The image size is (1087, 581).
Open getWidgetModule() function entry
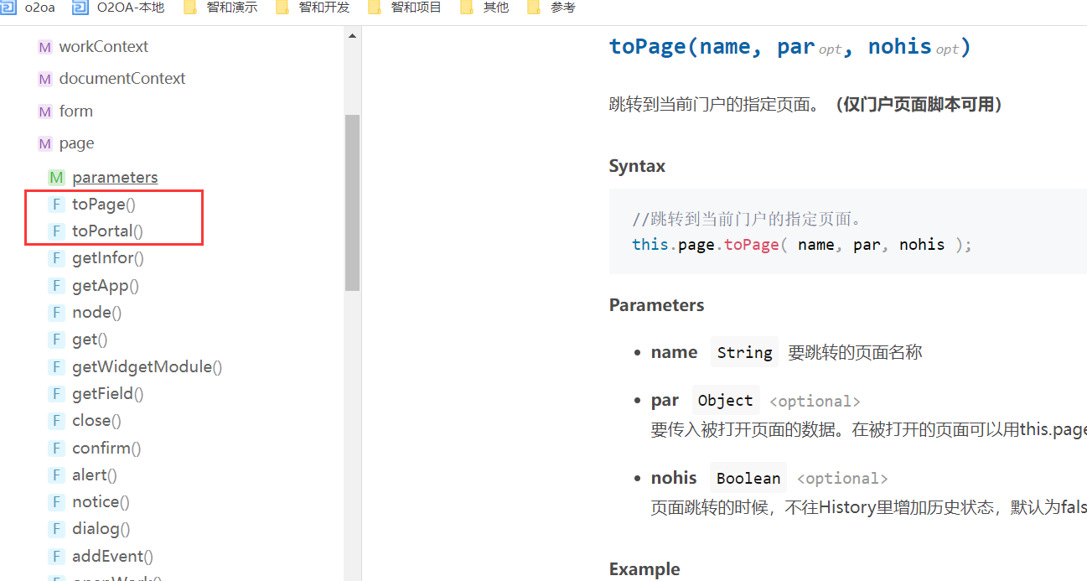pyautogui.click(x=148, y=366)
